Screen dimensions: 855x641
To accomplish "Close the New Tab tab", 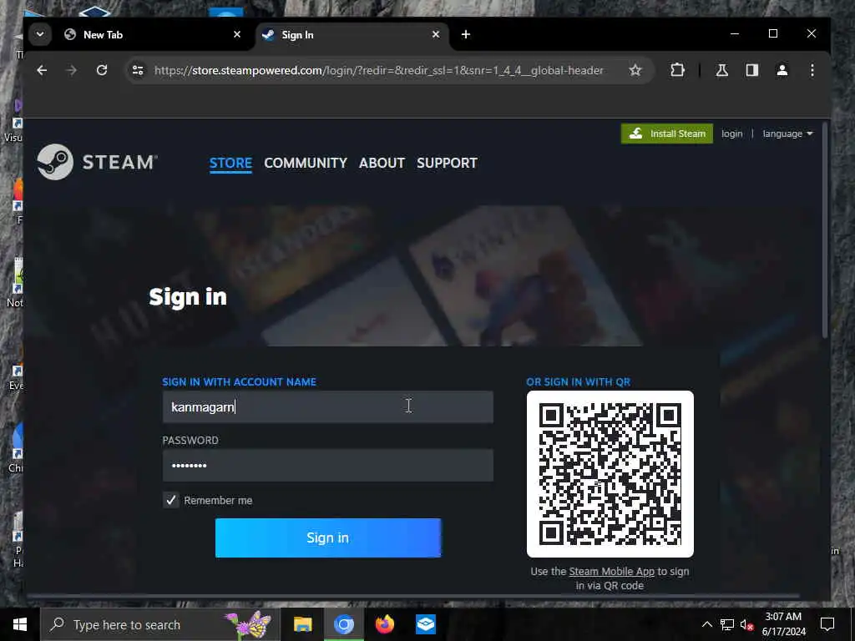I will pos(236,35).
